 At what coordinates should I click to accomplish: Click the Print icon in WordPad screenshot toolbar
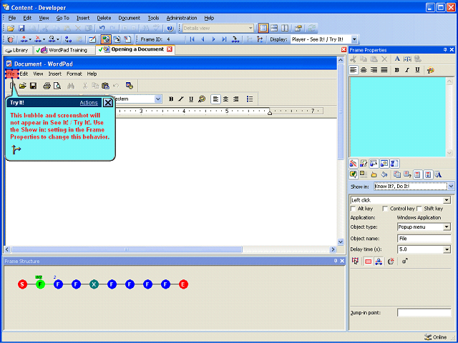47,86
